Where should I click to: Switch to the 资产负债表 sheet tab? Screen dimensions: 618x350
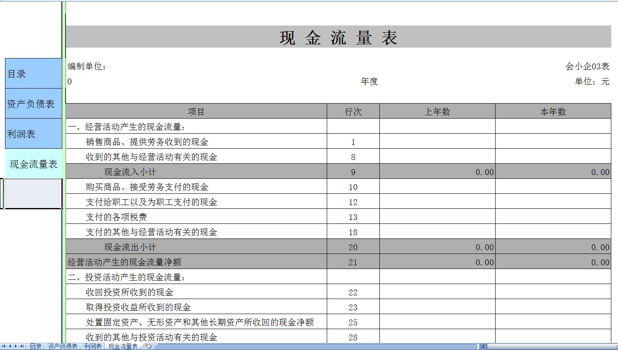[x=63, y=346]
